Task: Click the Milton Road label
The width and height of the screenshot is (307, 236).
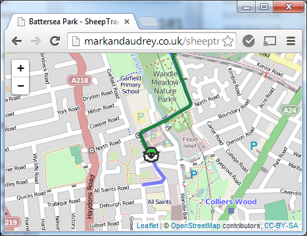Action: 101,109
